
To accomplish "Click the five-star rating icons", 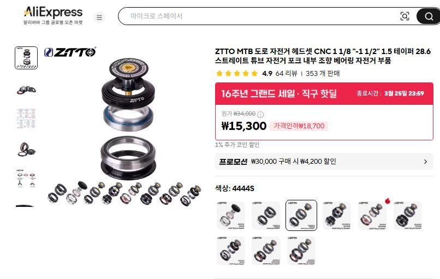I will pos(237,74).
